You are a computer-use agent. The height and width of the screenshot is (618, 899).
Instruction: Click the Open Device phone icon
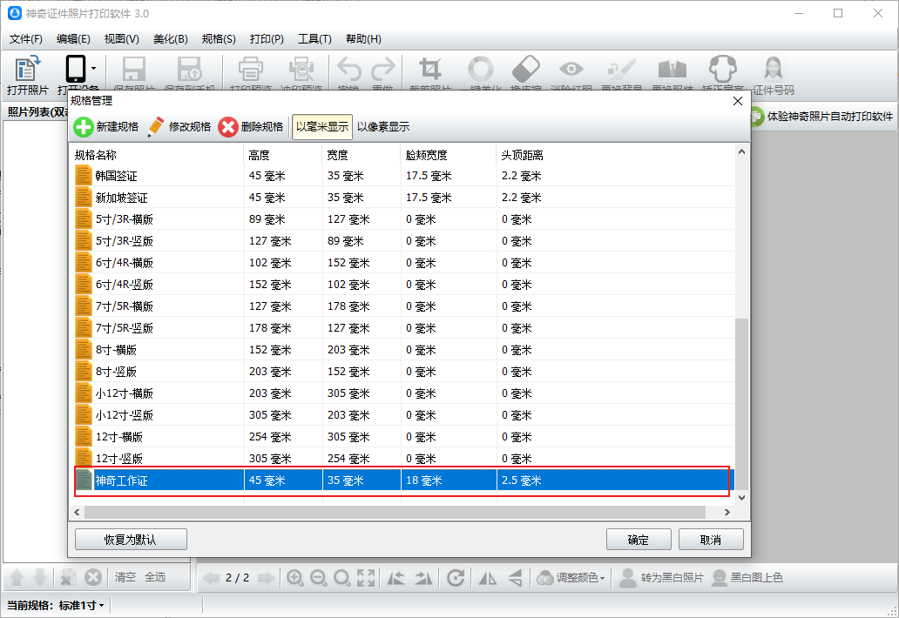pyautogui.click(x=75, y=70)
